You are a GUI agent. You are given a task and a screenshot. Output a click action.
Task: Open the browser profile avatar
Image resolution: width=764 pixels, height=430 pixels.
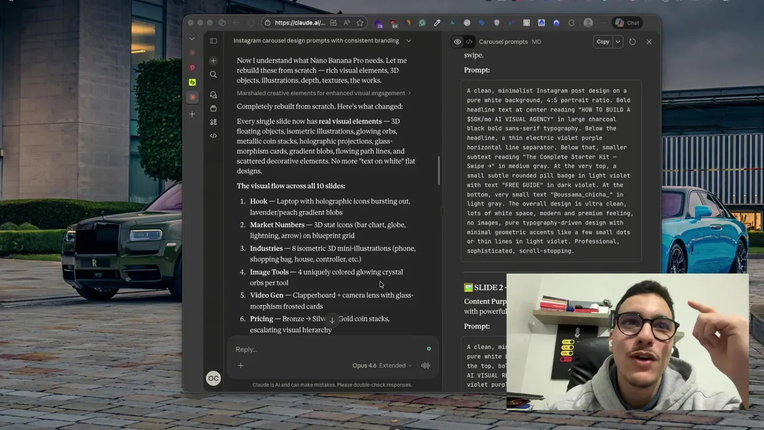point(588,23)
